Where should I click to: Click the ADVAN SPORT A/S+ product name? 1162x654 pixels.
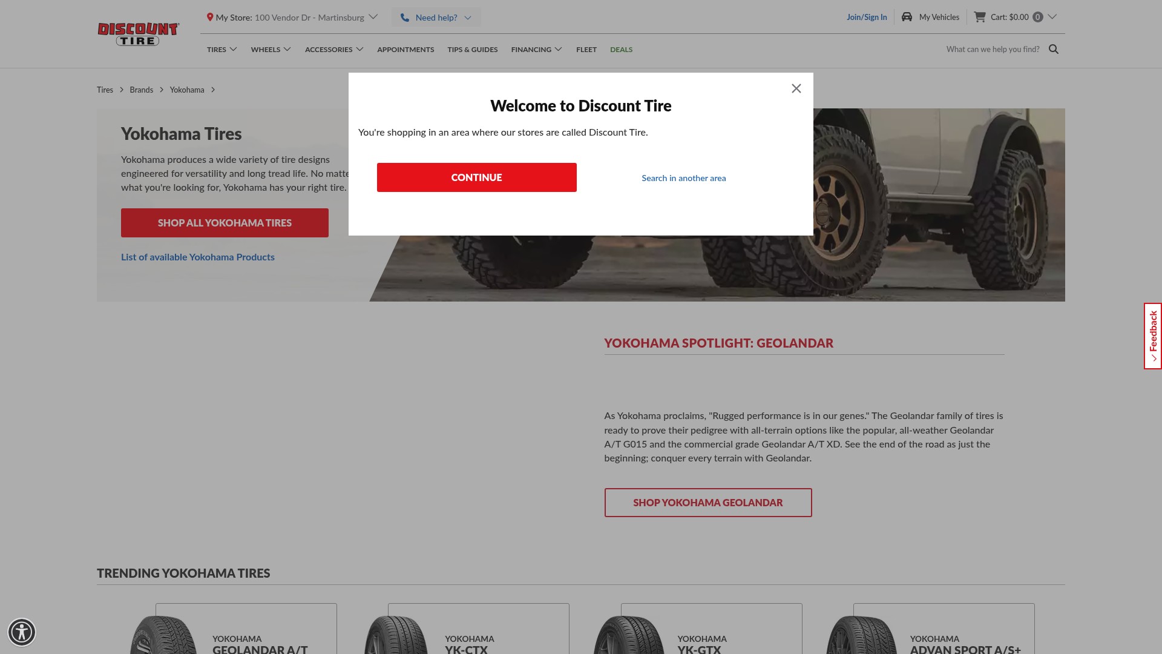tap(965, 649)
